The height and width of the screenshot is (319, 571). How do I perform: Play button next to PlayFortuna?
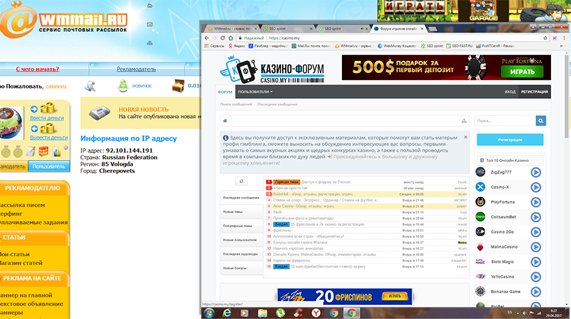(536, 202)
